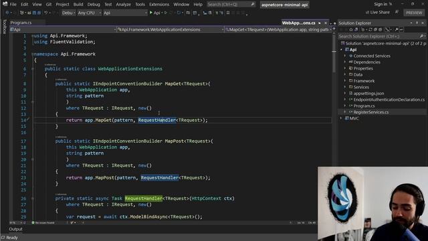Auto-hide Solution Explorer pin icon
Screen dimensions: 428x241
coord(417,23)
